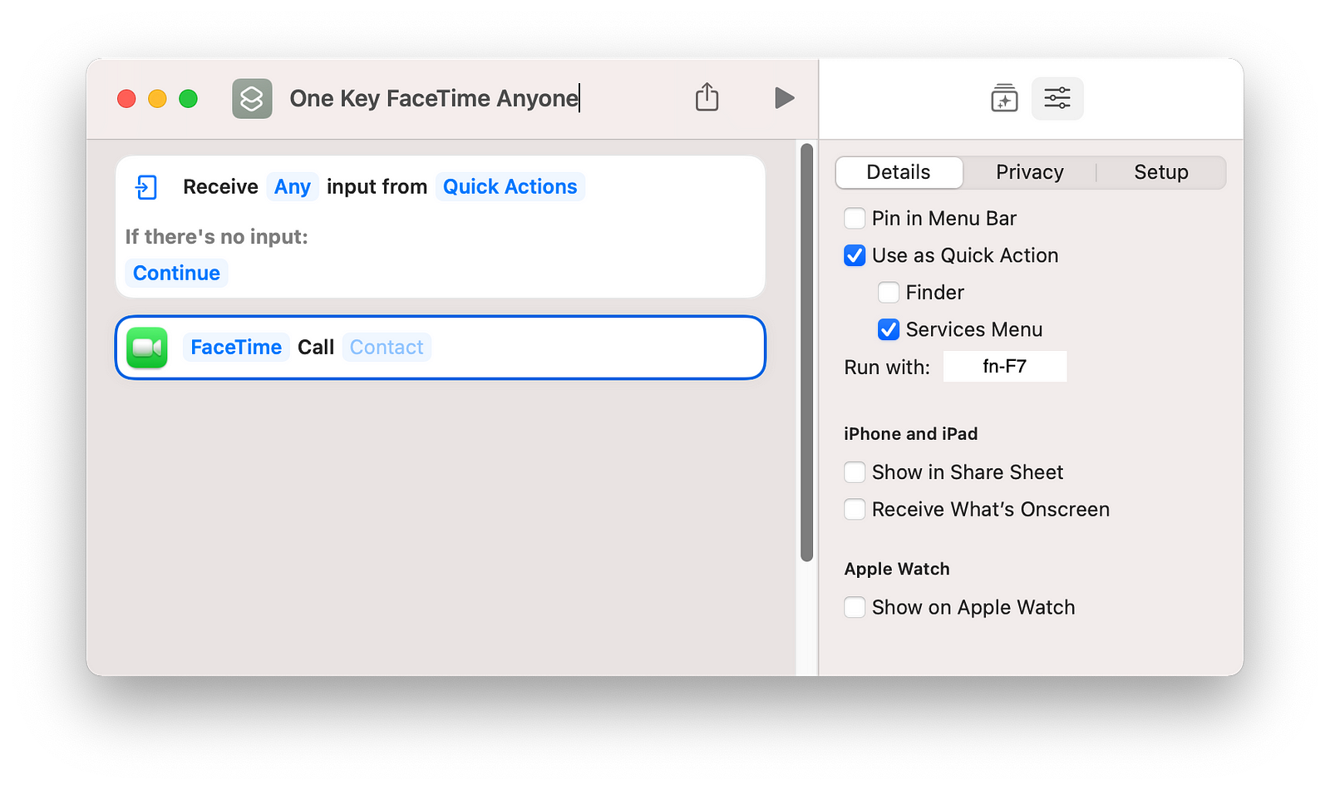This screenshot has height=790, width=1330.
Task: Uncheck Use as Quick Action
Action: [855, 255]
